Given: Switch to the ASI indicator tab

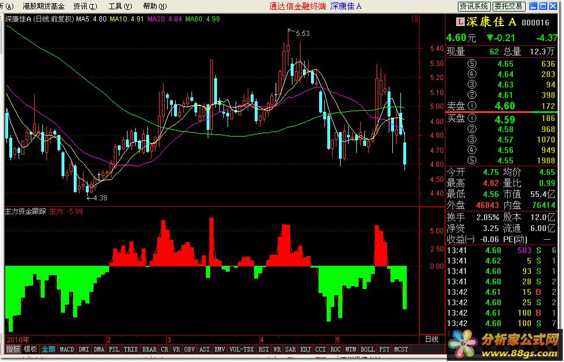Looking at the screenshot, I should click(x=205, y=349).
